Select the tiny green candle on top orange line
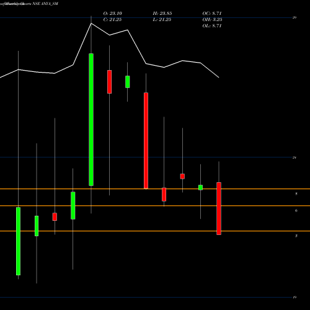The width and height of the screenshot is (310, 310). coord(200,187)
